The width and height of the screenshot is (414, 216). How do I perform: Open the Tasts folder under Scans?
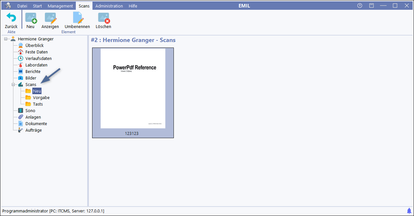click(x=38, y=104)
